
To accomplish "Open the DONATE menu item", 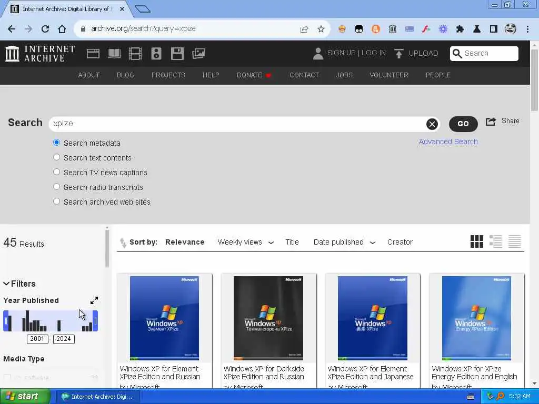I will 254,75.
